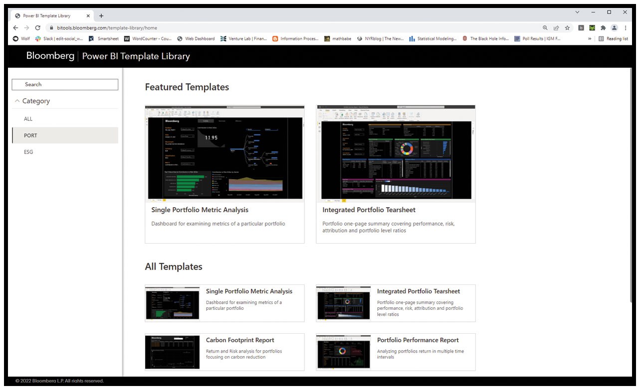Image resolution: width=640 pixels, height=390 pixels.
Task: Click the padlock site info icon
Action: pos(51,28)
